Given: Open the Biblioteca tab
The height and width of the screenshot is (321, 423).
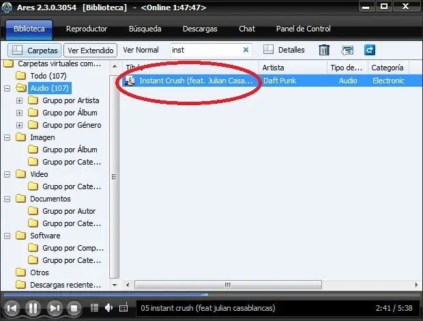Looking at the screenshot, I should point(29,29).
